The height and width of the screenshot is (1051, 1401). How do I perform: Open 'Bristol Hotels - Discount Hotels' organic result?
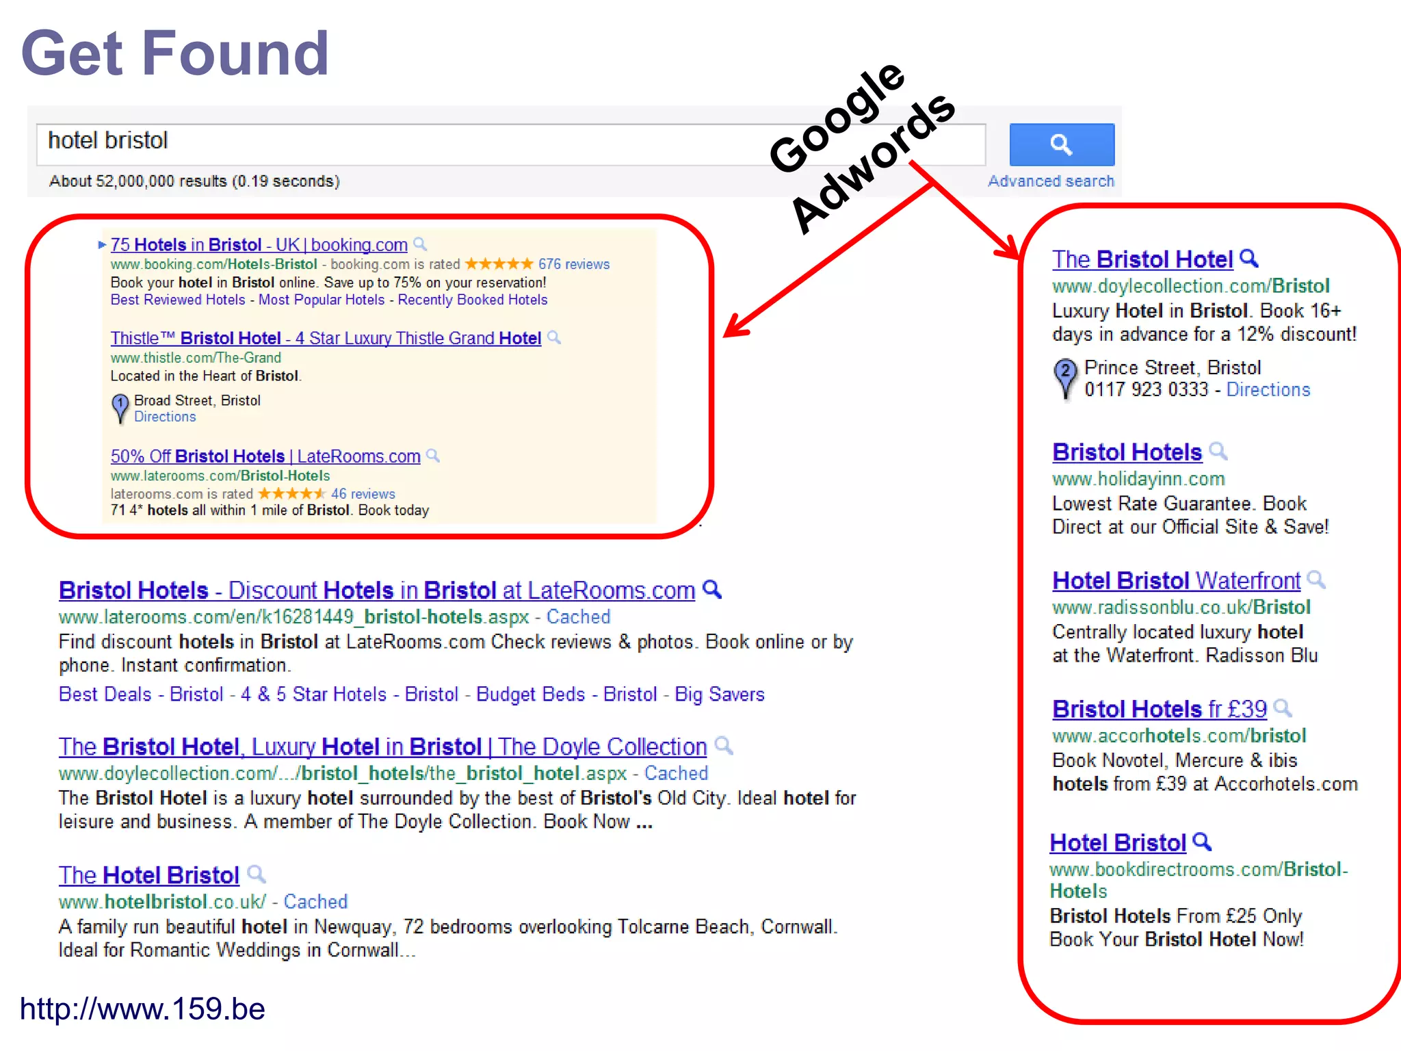377,591
